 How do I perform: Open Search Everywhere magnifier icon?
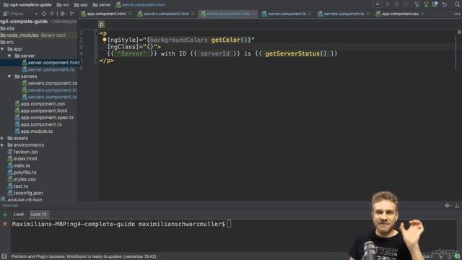pyautogui.click(x=457, y=4)
